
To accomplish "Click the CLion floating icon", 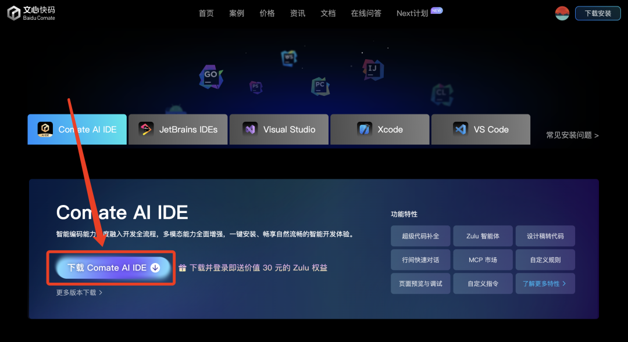I will point(442,94).
